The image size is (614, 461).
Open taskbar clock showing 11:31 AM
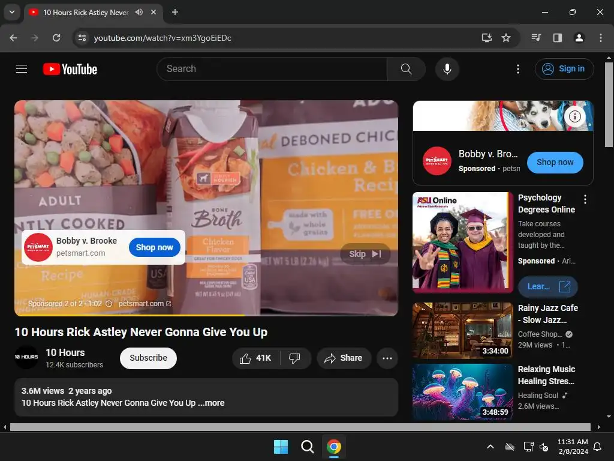click(x=573, y=447)
